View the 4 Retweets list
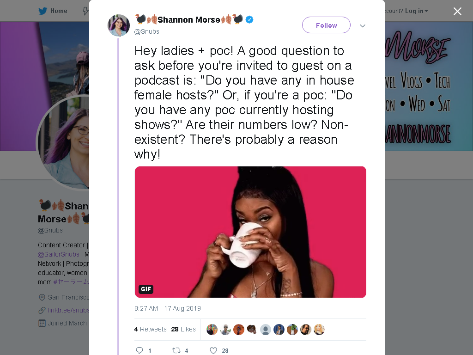473x355 pixels. pos(150,329)
